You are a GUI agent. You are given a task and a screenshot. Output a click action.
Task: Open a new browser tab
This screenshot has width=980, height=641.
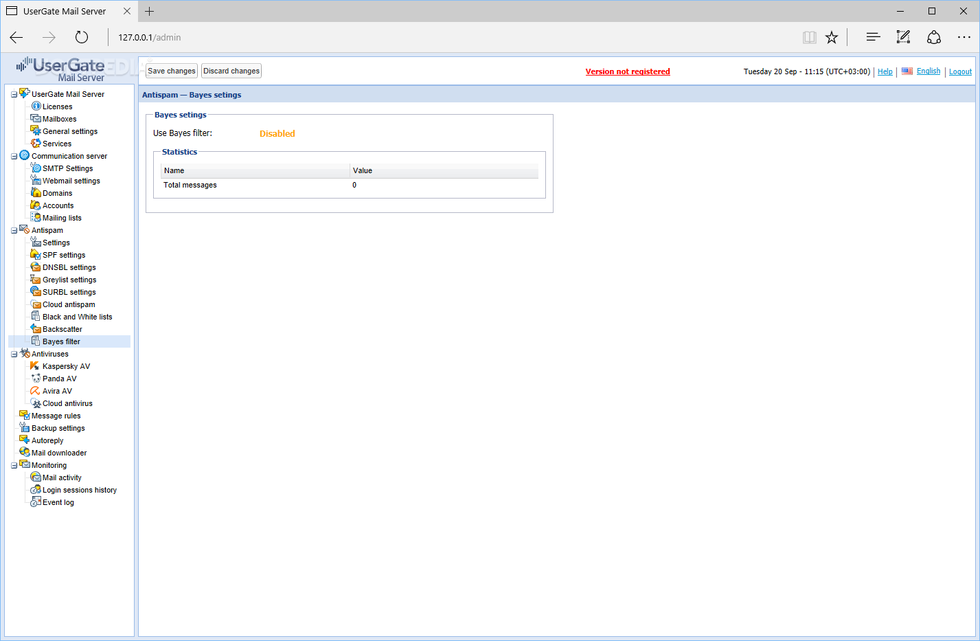click(x=149, y=11)
